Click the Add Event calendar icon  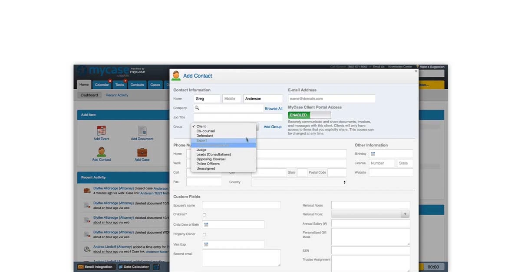101,131
